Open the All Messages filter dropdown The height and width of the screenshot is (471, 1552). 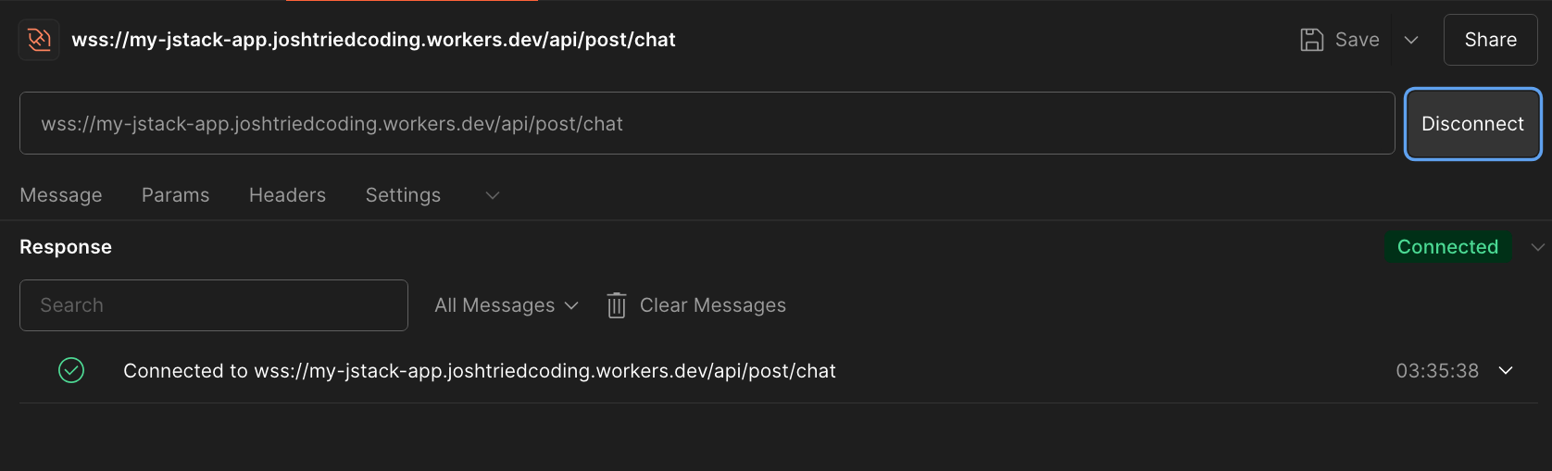(x=506, y=305)
